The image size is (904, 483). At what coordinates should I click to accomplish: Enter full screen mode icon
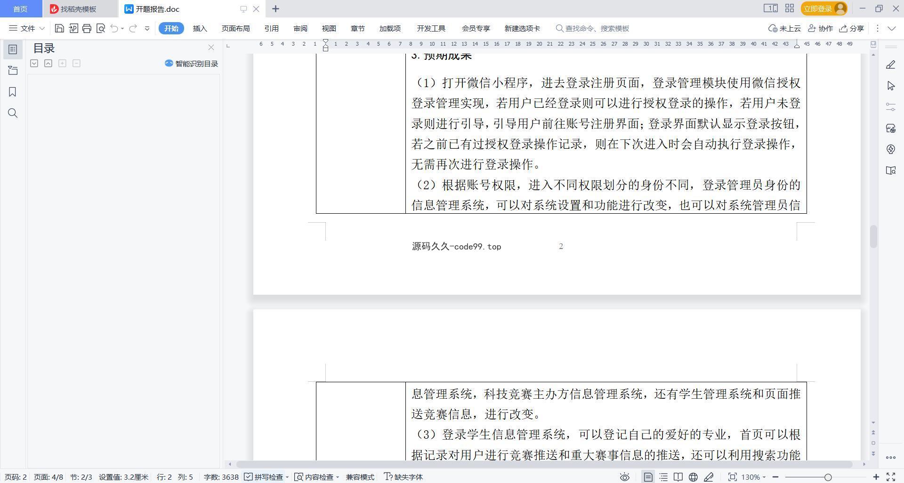point(891,477)
